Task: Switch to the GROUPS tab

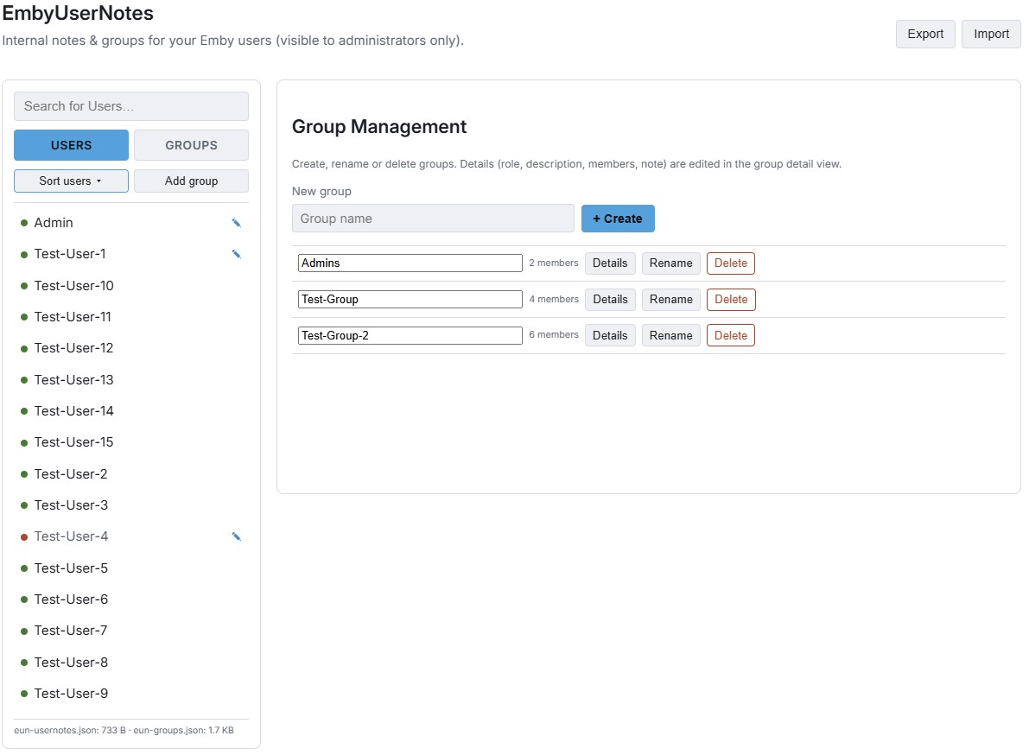Action: (x=191, y=145)
